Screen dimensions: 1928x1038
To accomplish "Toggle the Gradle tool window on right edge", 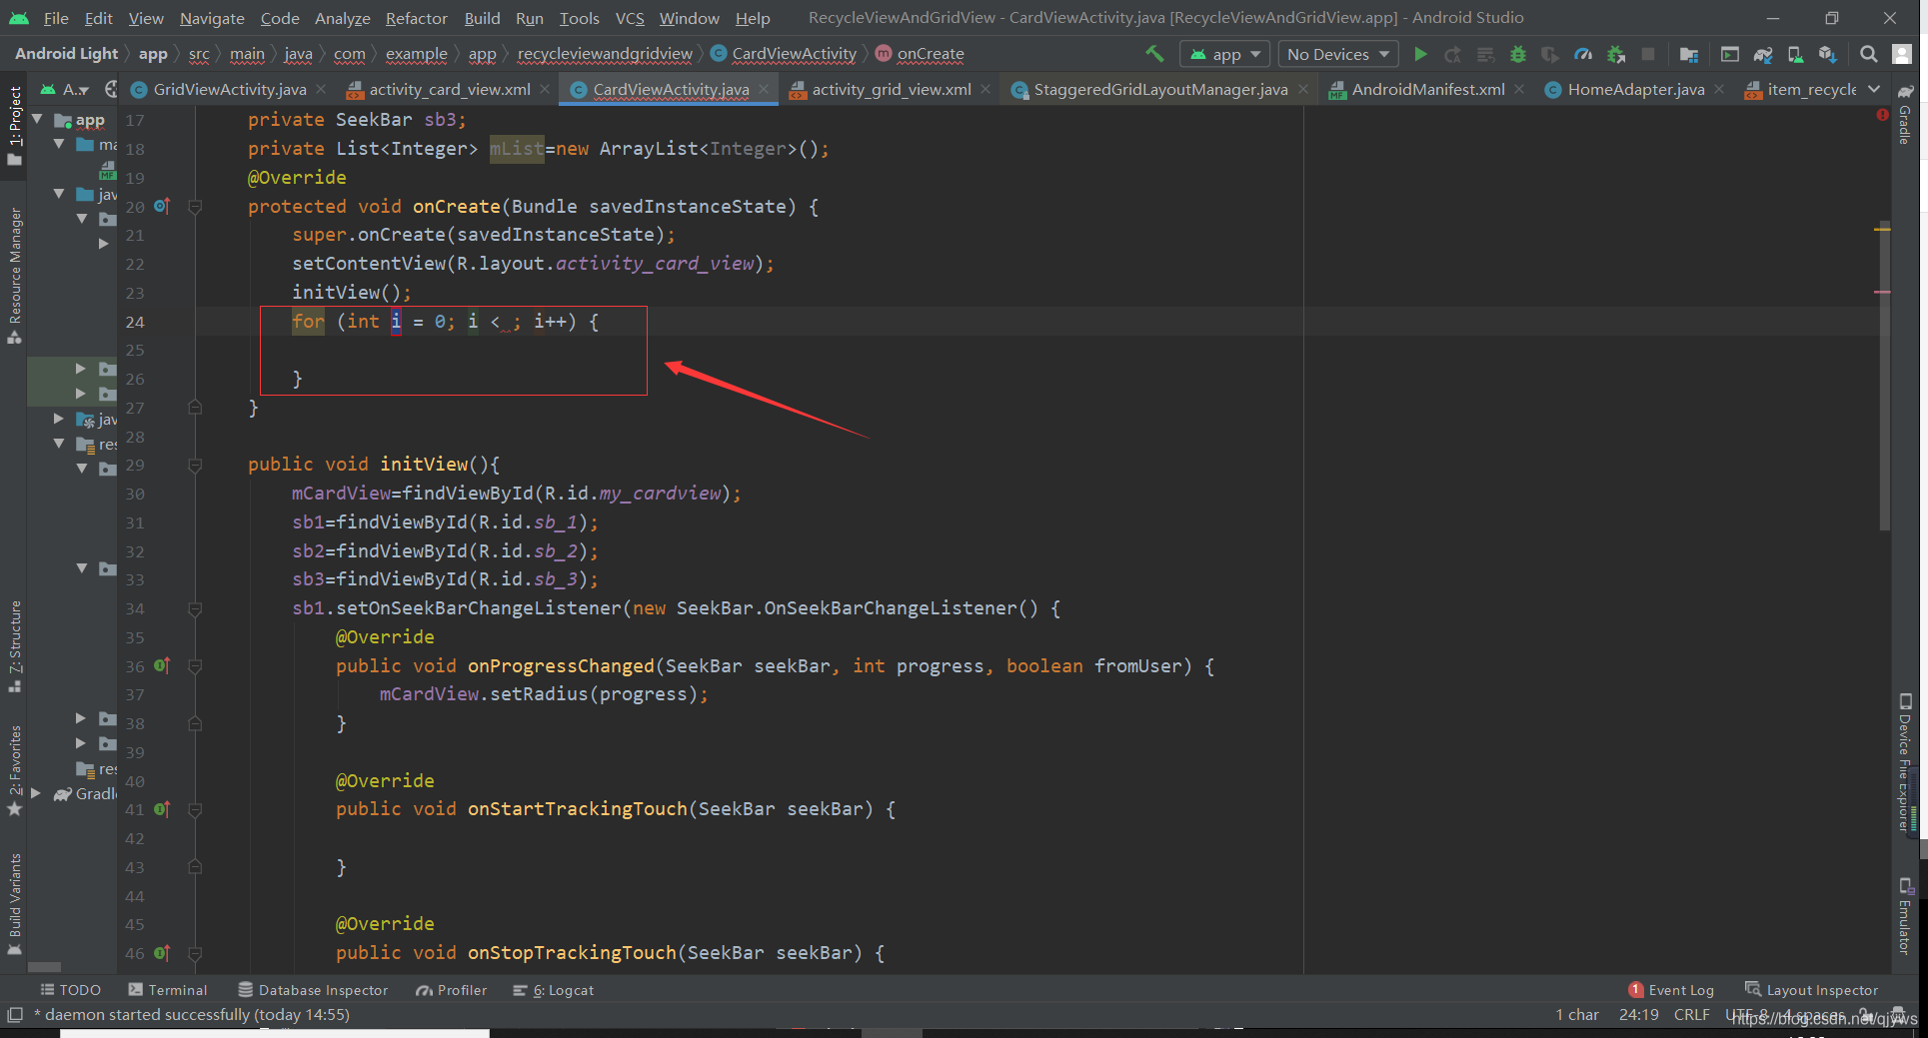I will (1905, 115).
